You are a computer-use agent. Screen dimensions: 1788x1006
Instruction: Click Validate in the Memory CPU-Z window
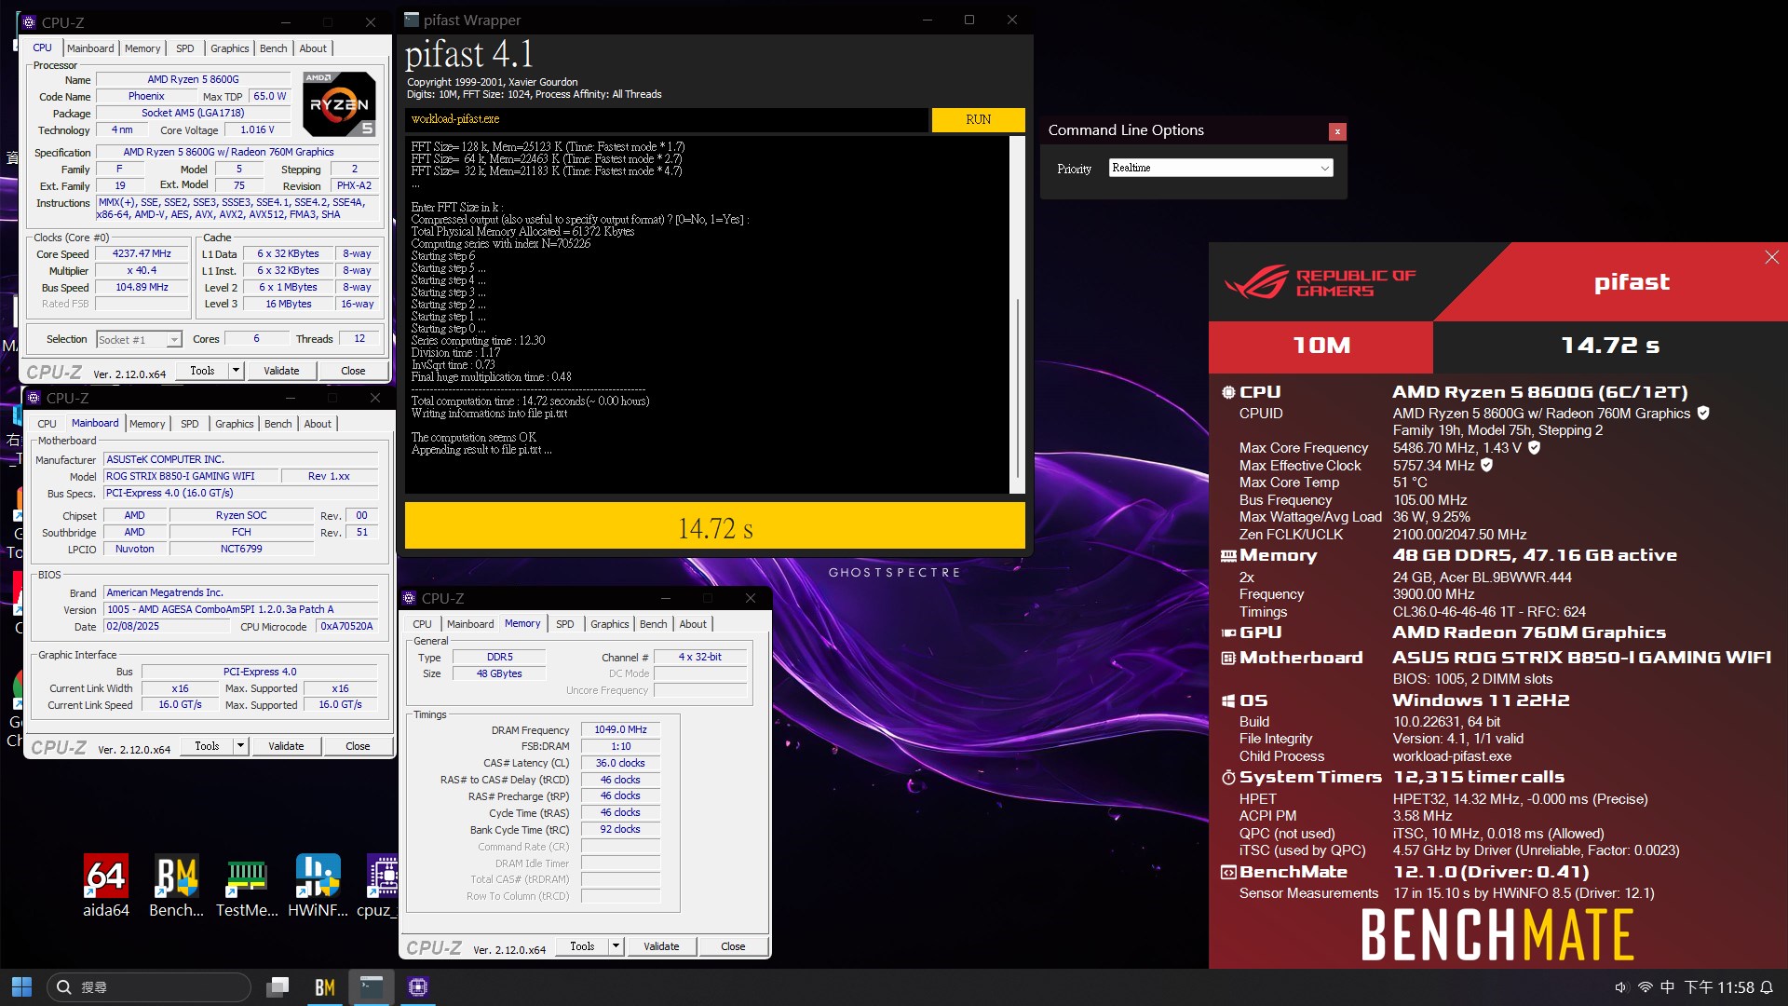tap(661, 946)
